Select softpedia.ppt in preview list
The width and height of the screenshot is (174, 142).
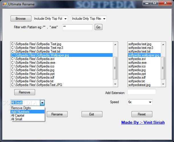pyautogui.click(x=144, y=74)
